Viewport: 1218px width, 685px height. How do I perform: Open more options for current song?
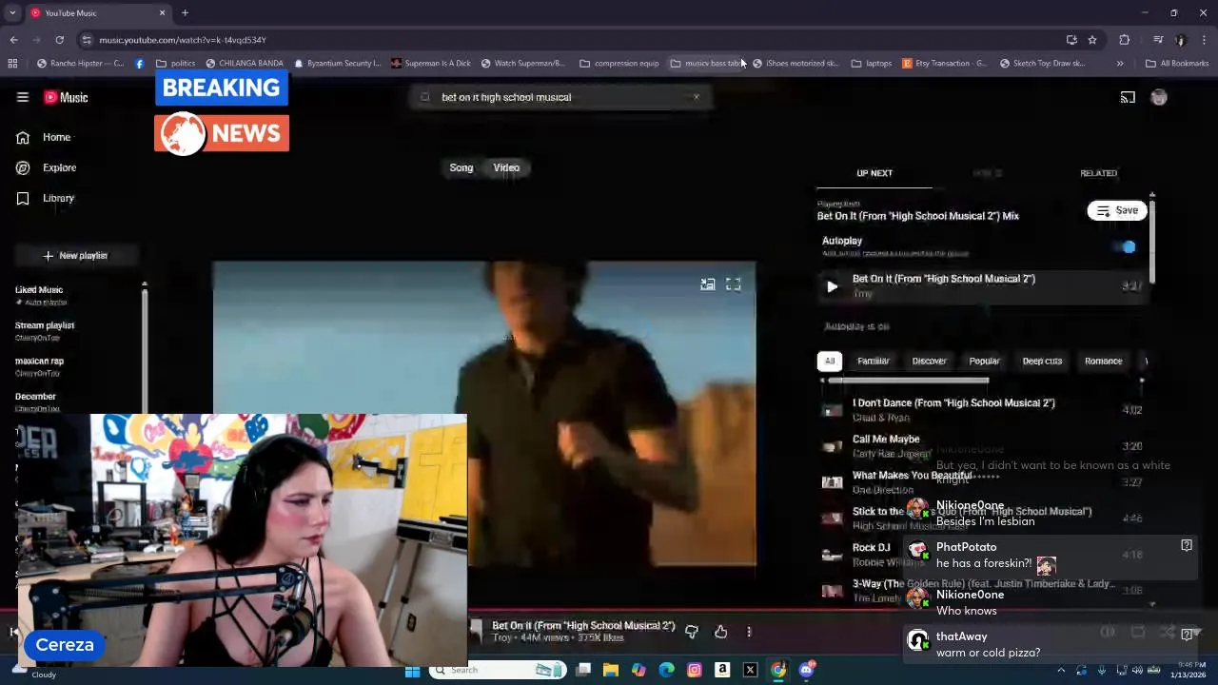[x=749, y=632]
